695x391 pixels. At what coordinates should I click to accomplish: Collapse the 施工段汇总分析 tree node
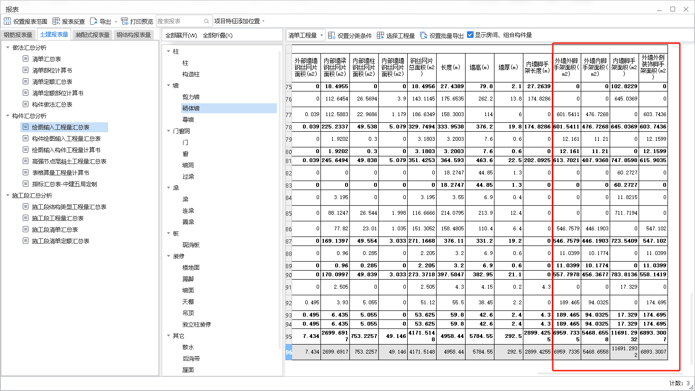pyautogui.click(x=8, y=195)
